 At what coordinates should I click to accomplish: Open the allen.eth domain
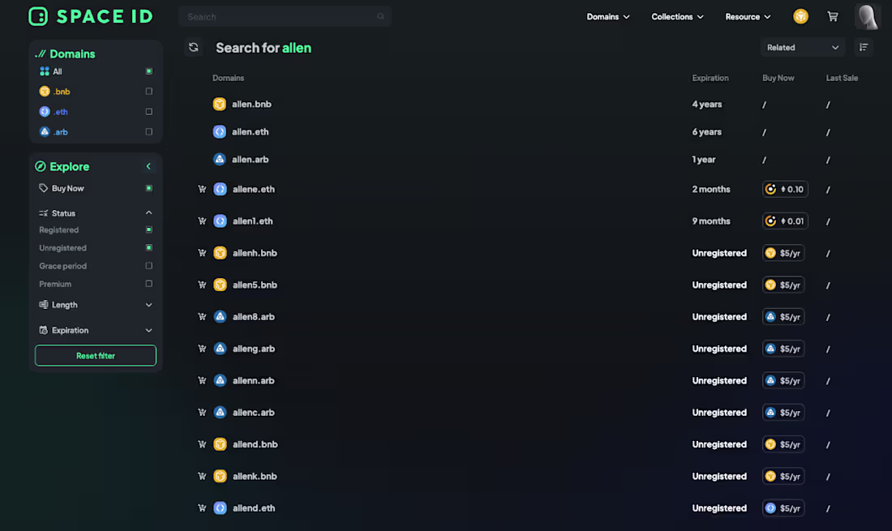point(251,132)
